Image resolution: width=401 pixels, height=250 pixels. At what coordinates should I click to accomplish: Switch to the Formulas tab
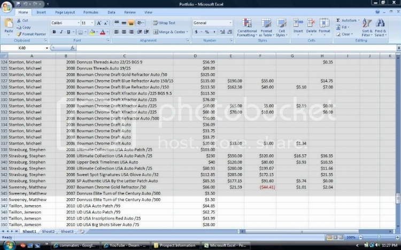point(91,12)
